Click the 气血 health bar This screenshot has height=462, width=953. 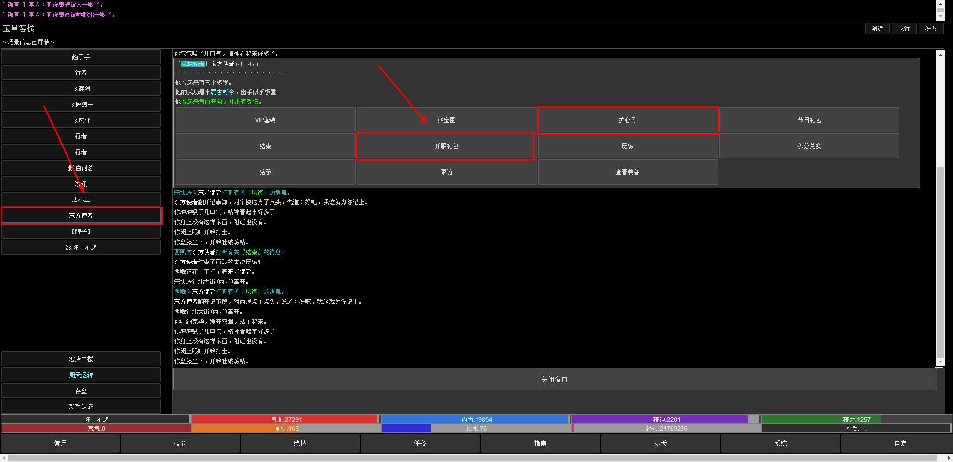286,419
